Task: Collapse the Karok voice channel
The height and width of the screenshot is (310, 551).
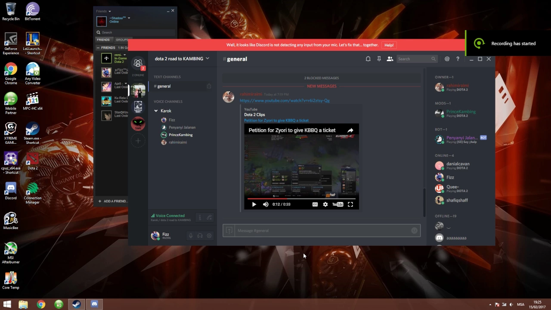Action: tap(156, 111)
